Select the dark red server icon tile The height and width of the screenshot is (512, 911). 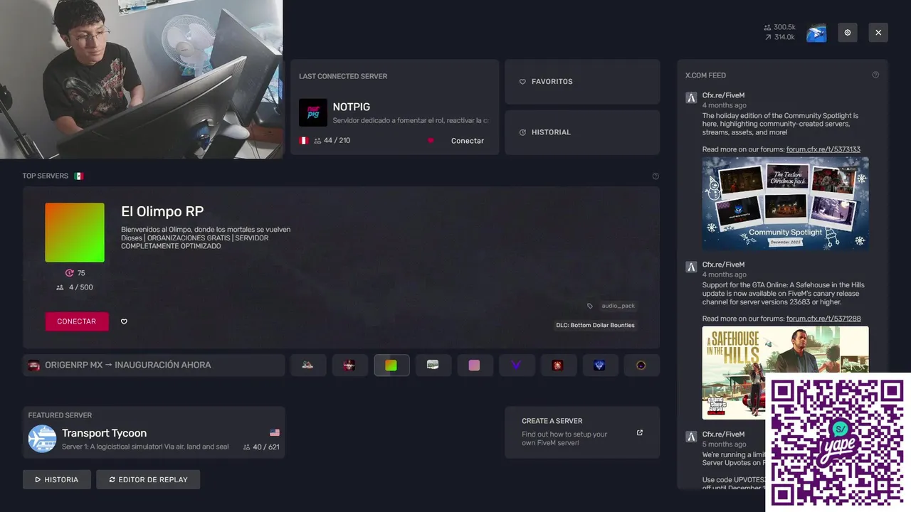pos(349,366)
